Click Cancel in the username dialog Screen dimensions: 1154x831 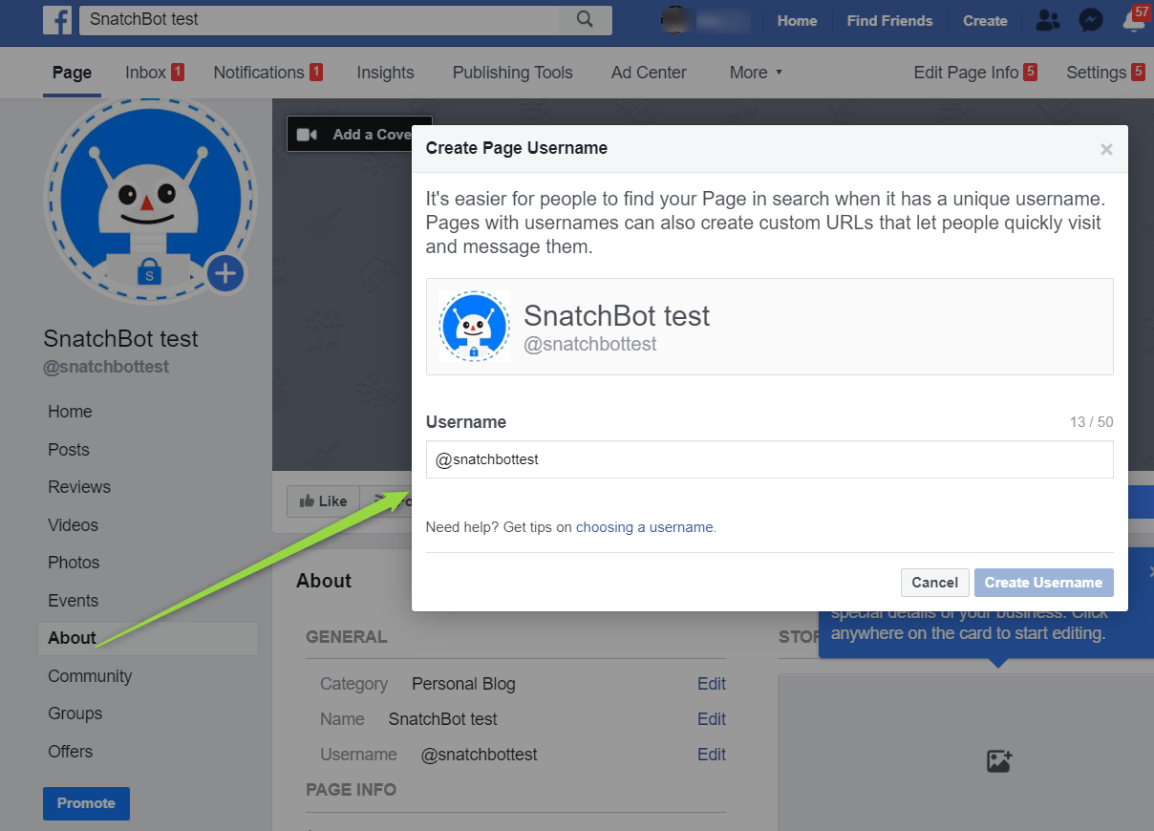tap(934, 583)
